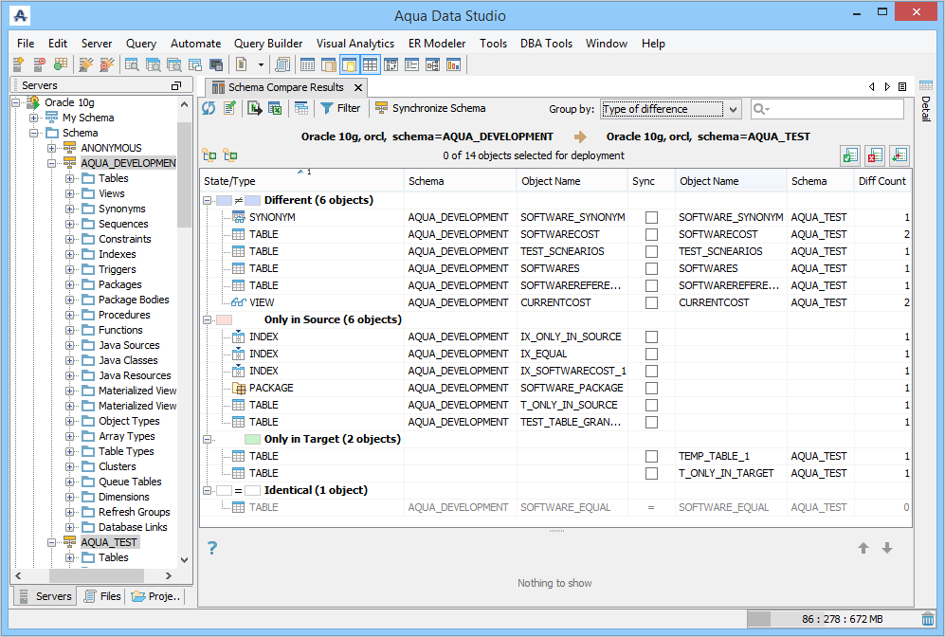Click the Filter button

(x=340, y=108)
